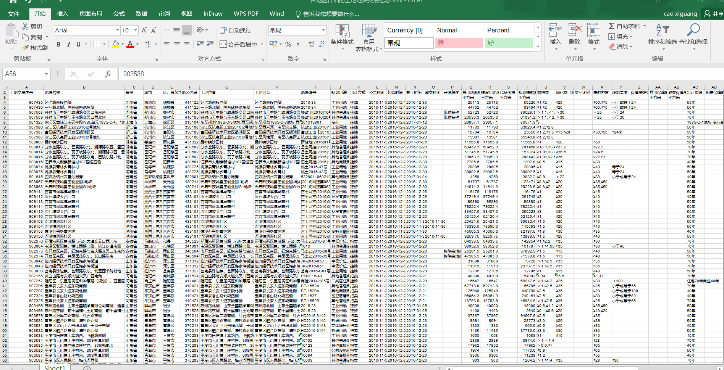The height and width of the screenshot is (370, 724).
Task: Click the increase font size icon
Action: point(144,30)
